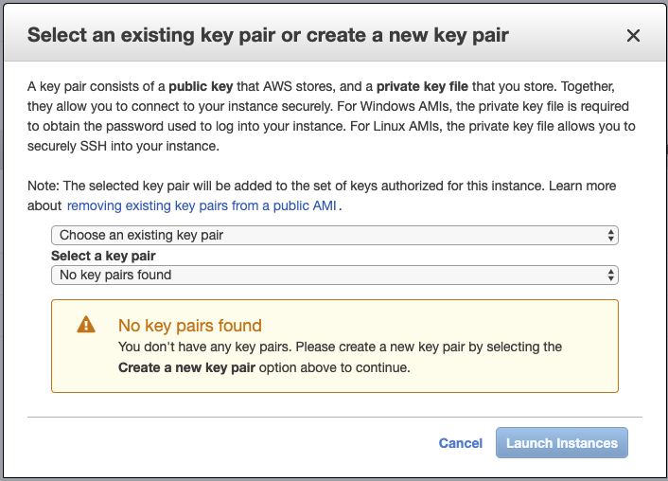Click the up-down arrows on key pair option dropdown
Image resolution: width=668 pixels, height=481 pixels.
tap(611, 235)
